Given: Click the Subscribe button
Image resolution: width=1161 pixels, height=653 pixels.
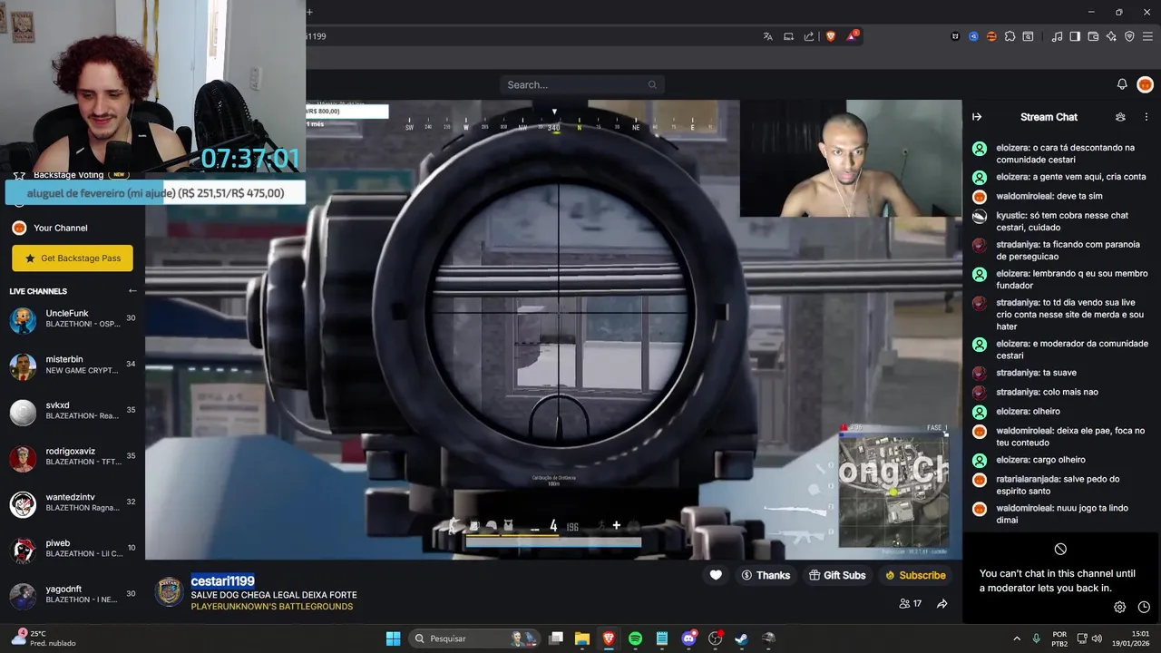Looking at the screenshot, I should 915,575.
